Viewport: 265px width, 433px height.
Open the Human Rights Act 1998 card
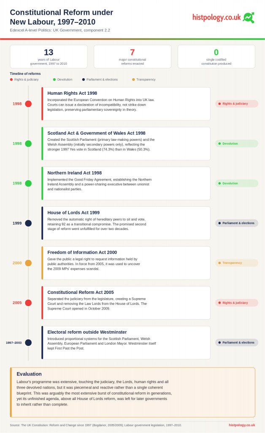pyautogui.click(x=126, y=104)
